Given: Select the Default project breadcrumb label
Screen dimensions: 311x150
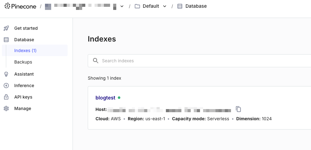Looking at the screenshot, I should click(151, 6).
